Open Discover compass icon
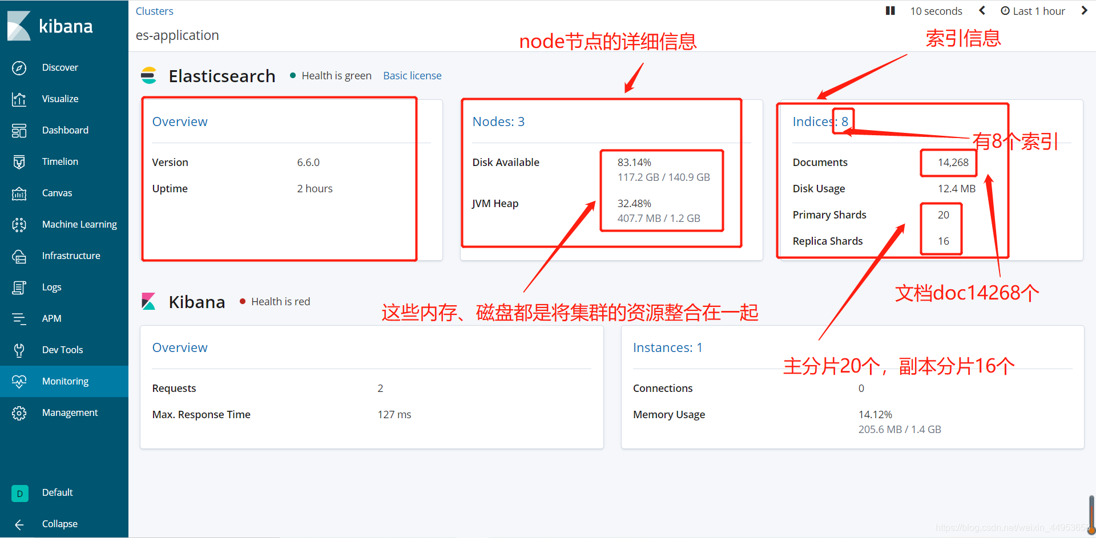Viewport: 1096px width, 538px height. coord(19,68)
